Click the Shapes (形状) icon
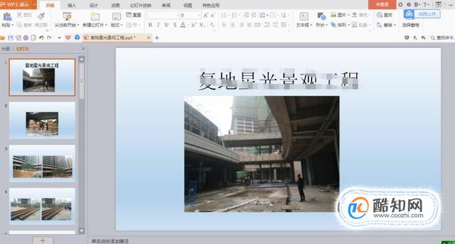 (x=321, y=17)
